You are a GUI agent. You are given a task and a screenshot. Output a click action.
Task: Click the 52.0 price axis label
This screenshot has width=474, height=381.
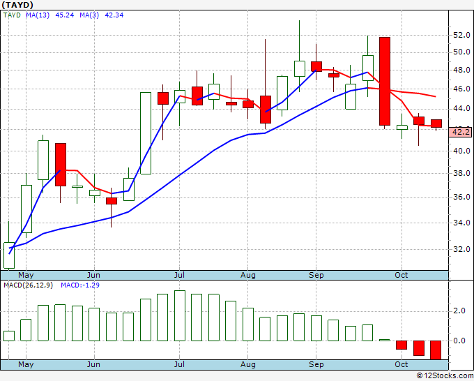tap(461, 35)
